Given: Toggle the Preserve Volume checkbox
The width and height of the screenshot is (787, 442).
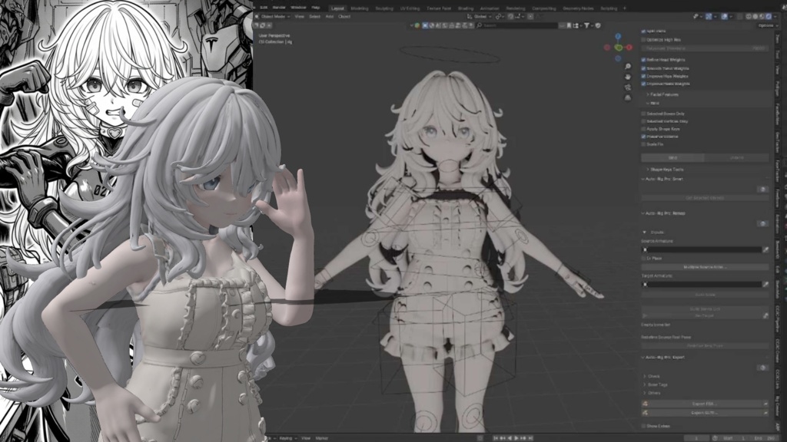Looking at the screenshot, I should point(643,137).
